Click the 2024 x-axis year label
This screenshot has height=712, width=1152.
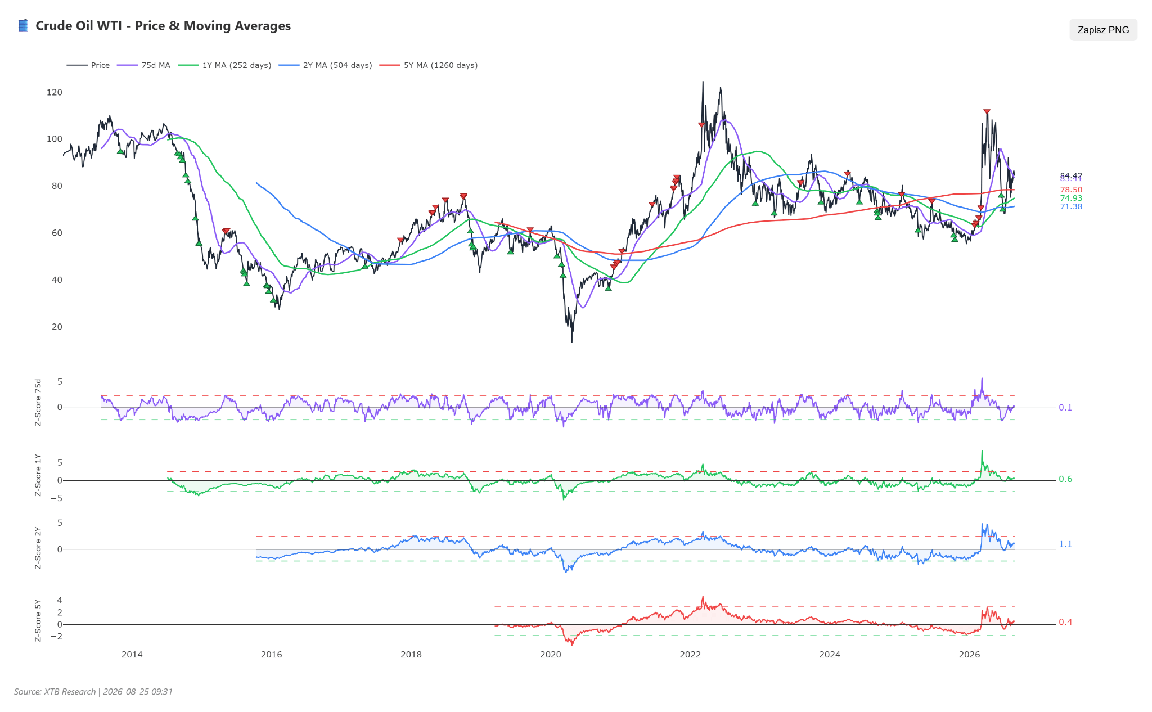point(830,655)
